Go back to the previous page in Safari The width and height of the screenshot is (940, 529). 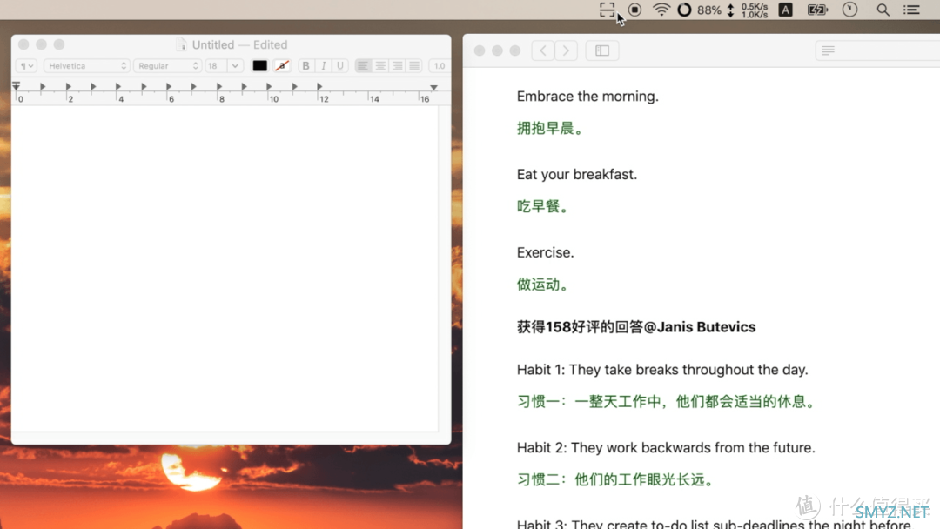(x=542, y=50)
